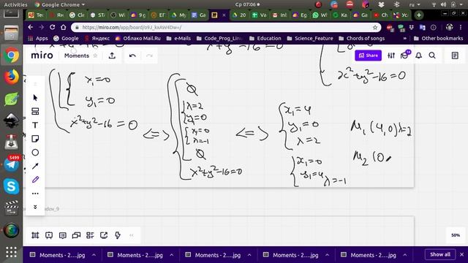Open the notes panel icon

tap(455, 56)
